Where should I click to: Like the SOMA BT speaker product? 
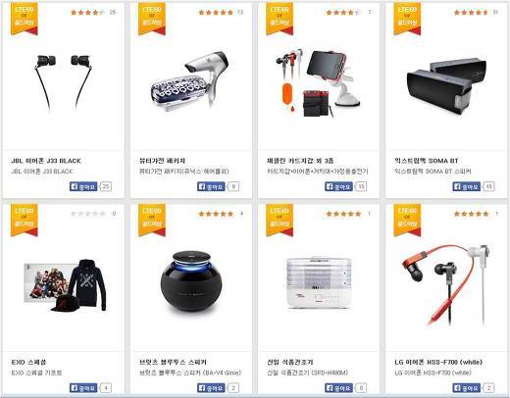467,186
